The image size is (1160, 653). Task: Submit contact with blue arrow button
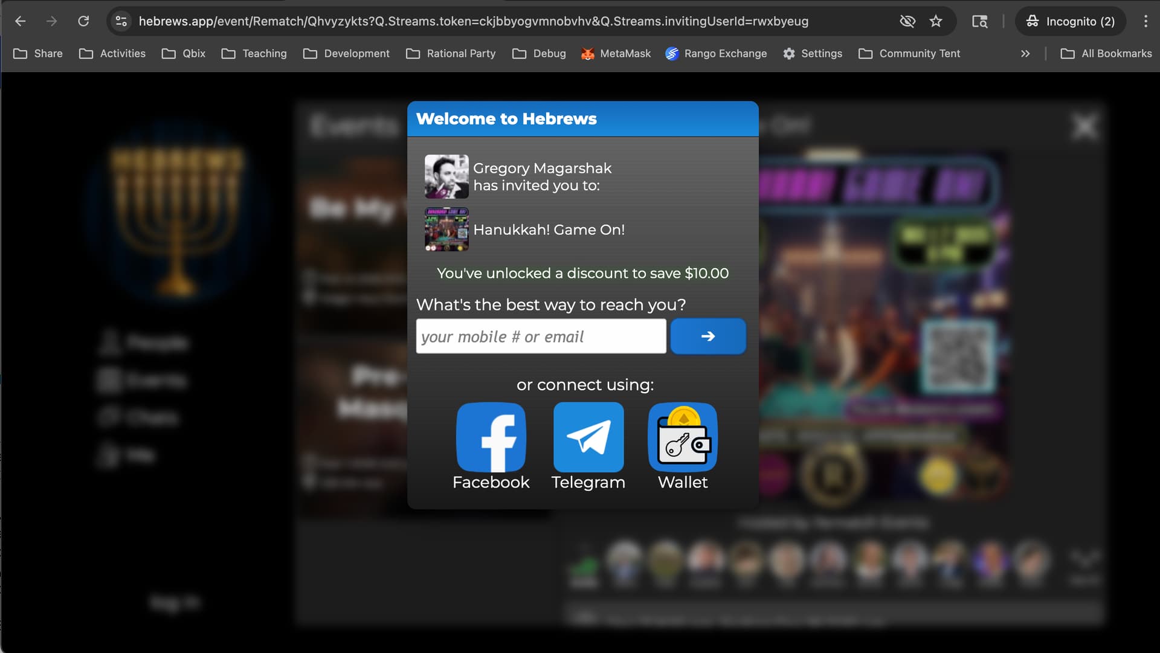tap(708, 336)
